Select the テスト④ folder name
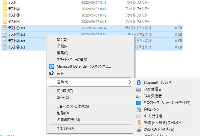The image size is (200, 136). pyautogui.click(x=14, y=22)
